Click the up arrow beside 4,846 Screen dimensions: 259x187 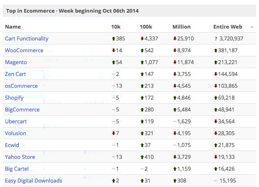[175, 98]
